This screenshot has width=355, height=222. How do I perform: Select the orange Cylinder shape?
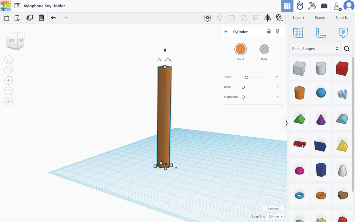[x=299, y=93]
